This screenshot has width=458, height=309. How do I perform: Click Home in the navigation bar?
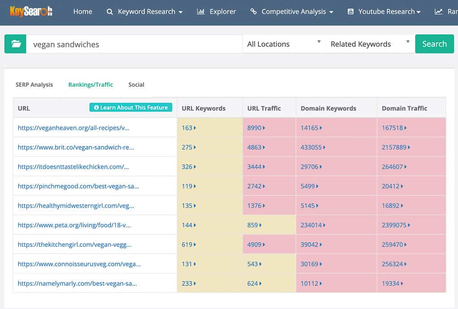(83, 12)
